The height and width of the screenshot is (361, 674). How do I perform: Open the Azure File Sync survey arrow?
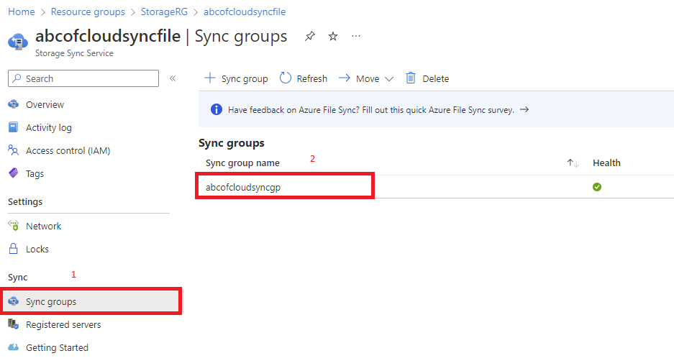pyautogui.click(x=524, y=110)
